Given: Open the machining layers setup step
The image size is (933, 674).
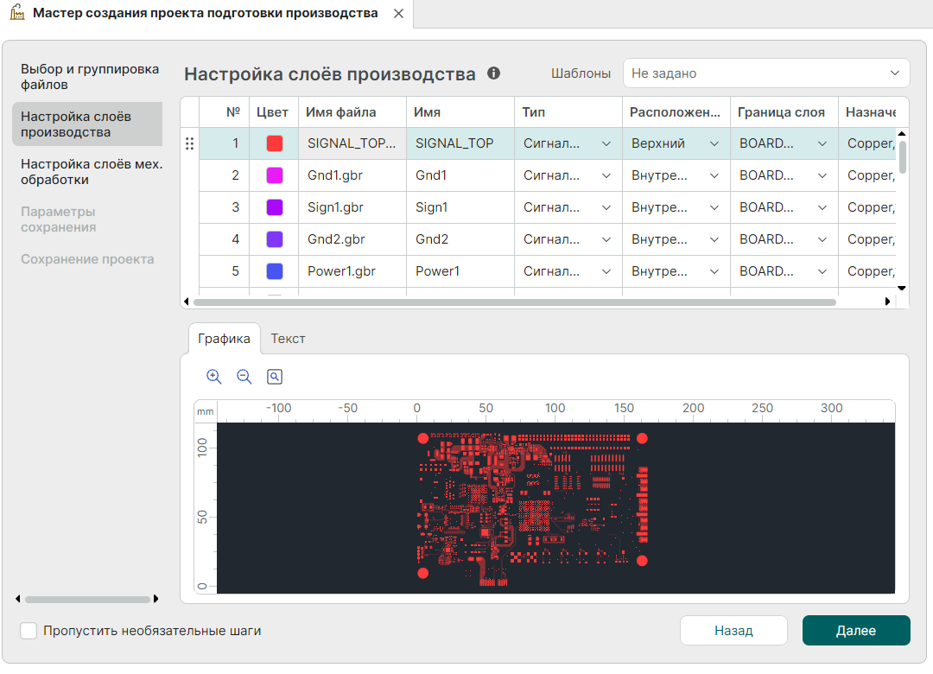Looking at the screenshot, I should click(x=92, y=172).
